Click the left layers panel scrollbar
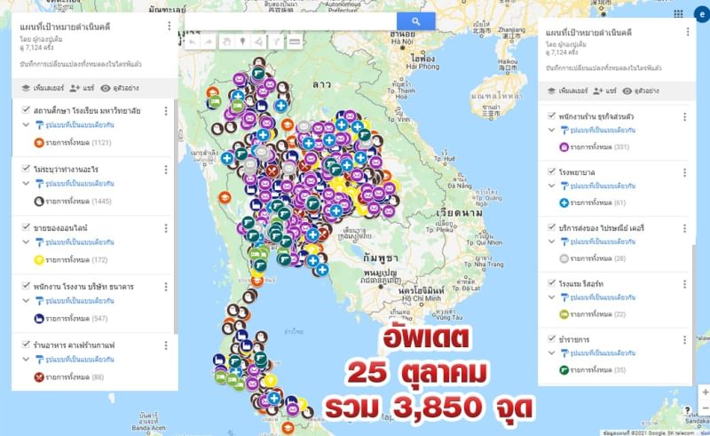Image resolution: width=710 pixels, height=436 pixels. click(176, 217)
